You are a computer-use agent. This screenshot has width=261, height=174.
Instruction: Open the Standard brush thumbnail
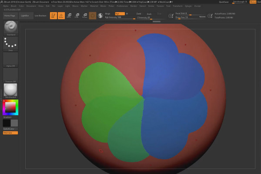tap(10, 28)
